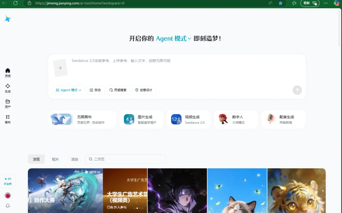Screen dimensions: 342x213
Task: Open the cat with fireflies thumbnail
Action: [237, 190]
